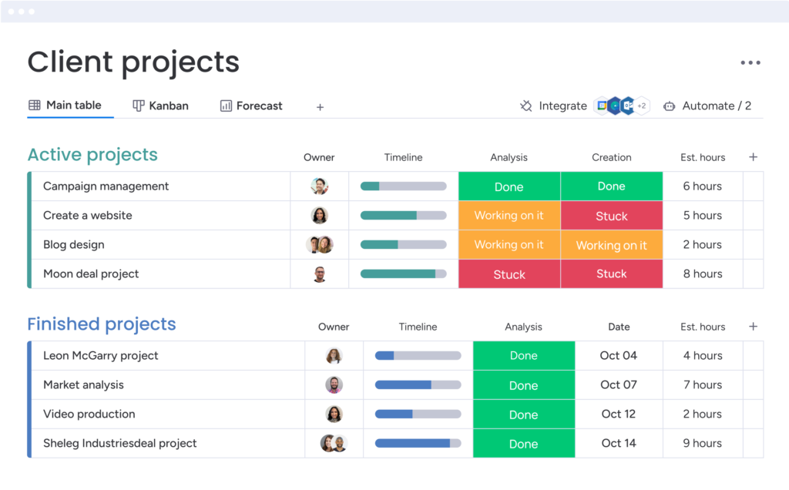Viewport: 789px width, 490px height.
Task: Open the three-dot board options menu
Action: (x=750, y=63)
